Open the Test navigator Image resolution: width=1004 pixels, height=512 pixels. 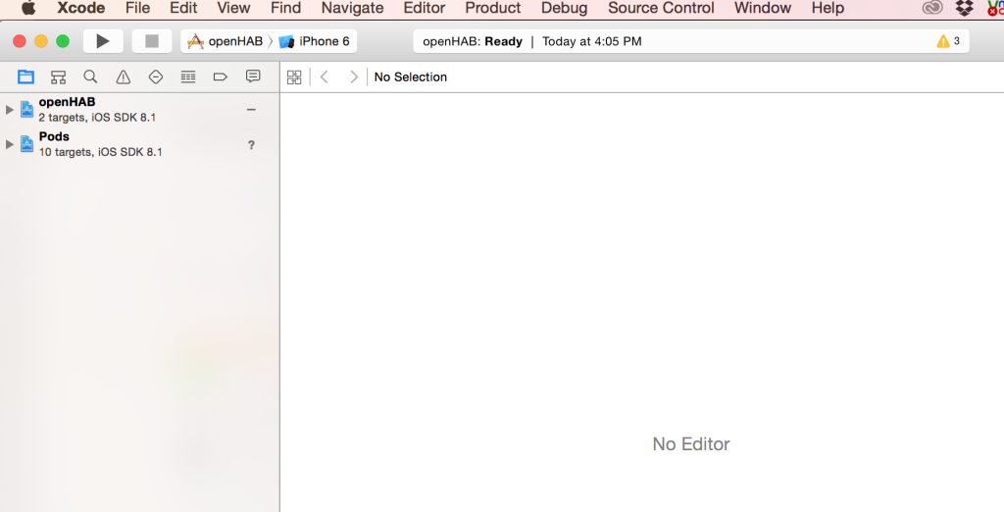coord(156,77)
